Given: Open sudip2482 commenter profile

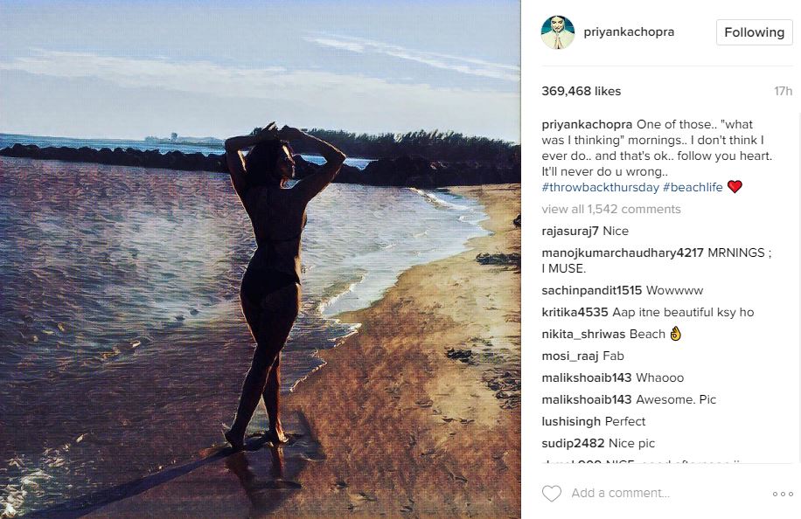Looking at the screenshot, I should pos(573,444).
